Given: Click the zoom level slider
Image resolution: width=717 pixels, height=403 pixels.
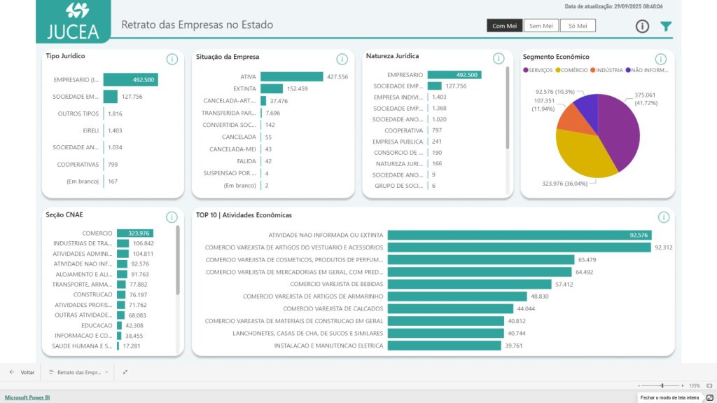Looking at the screenshot, I should click(662, 385).
